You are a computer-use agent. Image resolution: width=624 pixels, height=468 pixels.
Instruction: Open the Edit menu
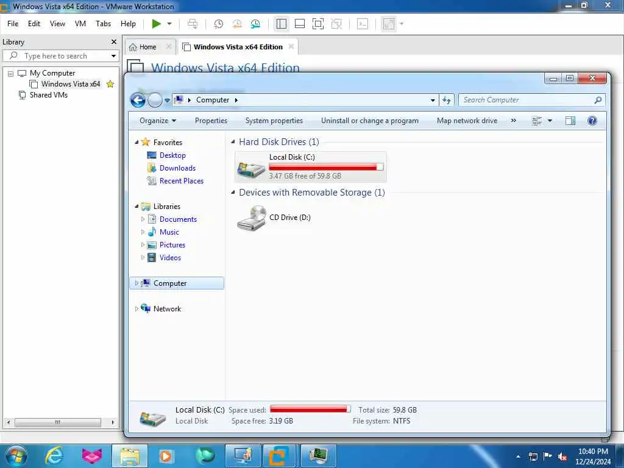coord(34,24)
